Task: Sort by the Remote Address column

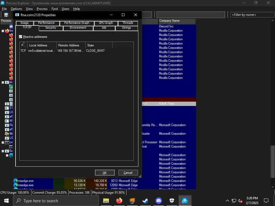Action: point(71,45)
